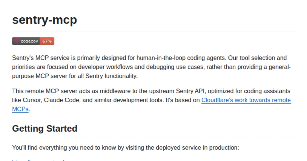Click the words This remote MCP server
The width and height of the screenshot is (307, 161).
(x=41, y=91)
